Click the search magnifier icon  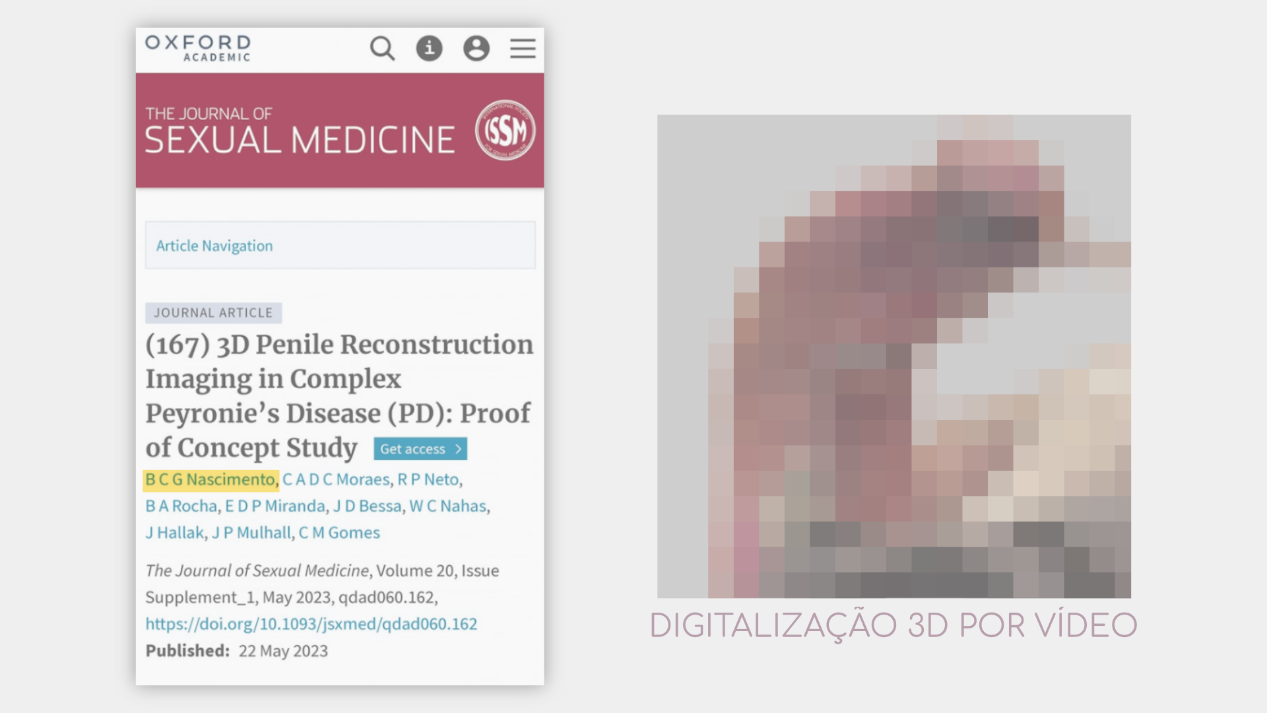[382, 48]
